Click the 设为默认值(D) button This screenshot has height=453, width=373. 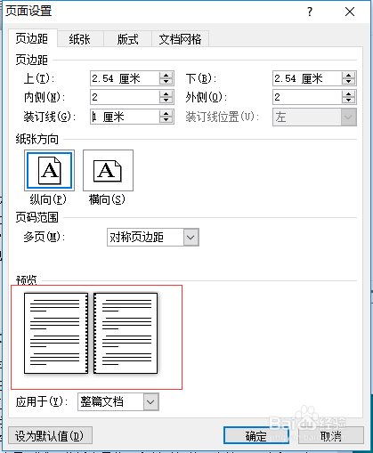(x=50, y=436)
